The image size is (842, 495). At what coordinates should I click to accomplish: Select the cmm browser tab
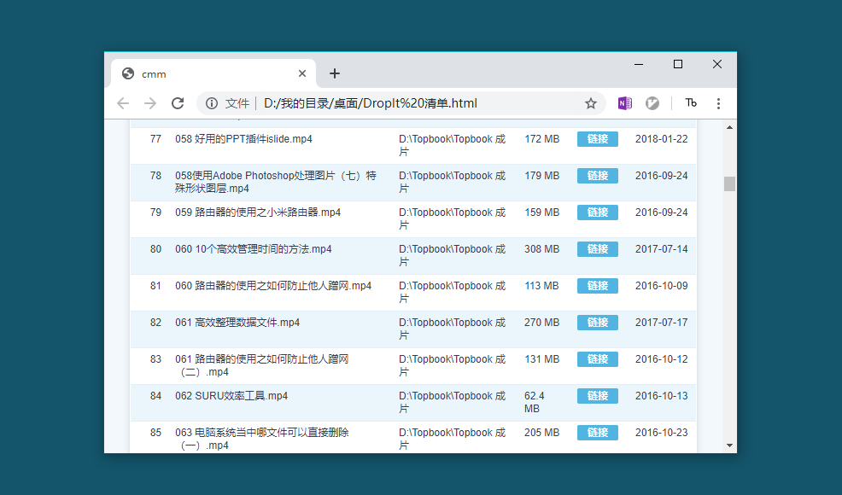pos(205,73)
